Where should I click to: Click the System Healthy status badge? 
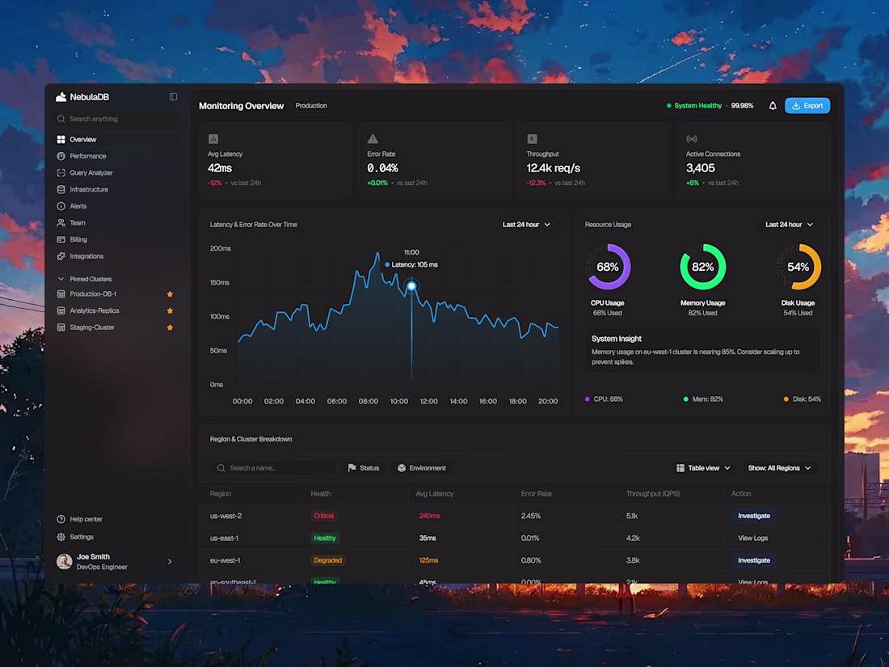(x=710, y=105)
